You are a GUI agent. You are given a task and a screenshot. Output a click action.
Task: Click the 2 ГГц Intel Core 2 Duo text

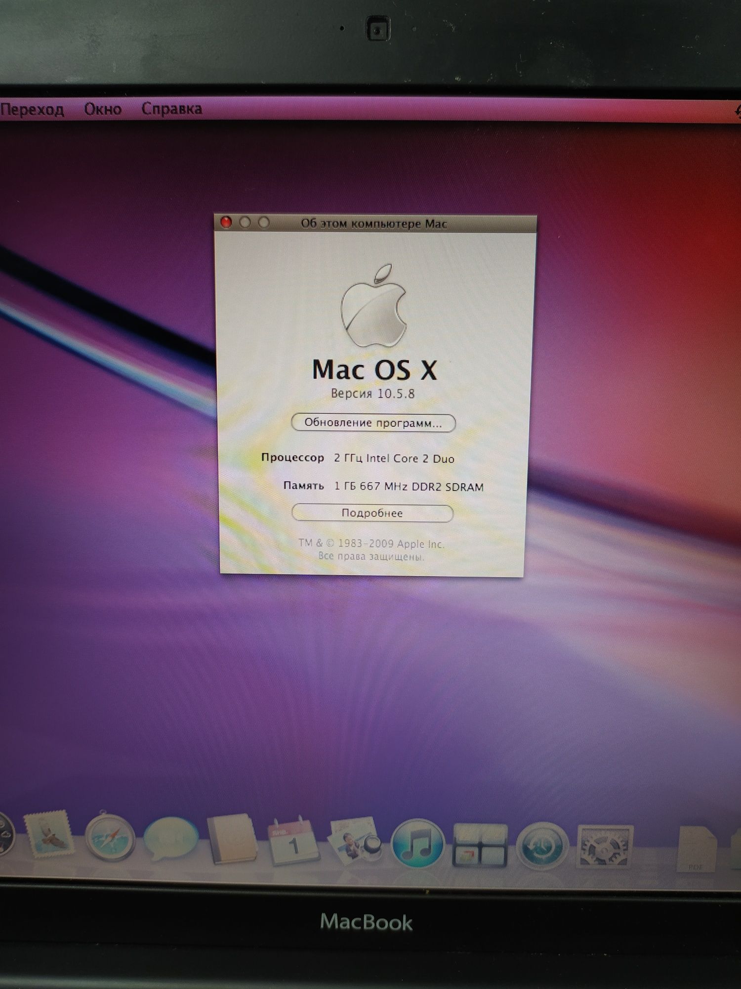(394, 458)
